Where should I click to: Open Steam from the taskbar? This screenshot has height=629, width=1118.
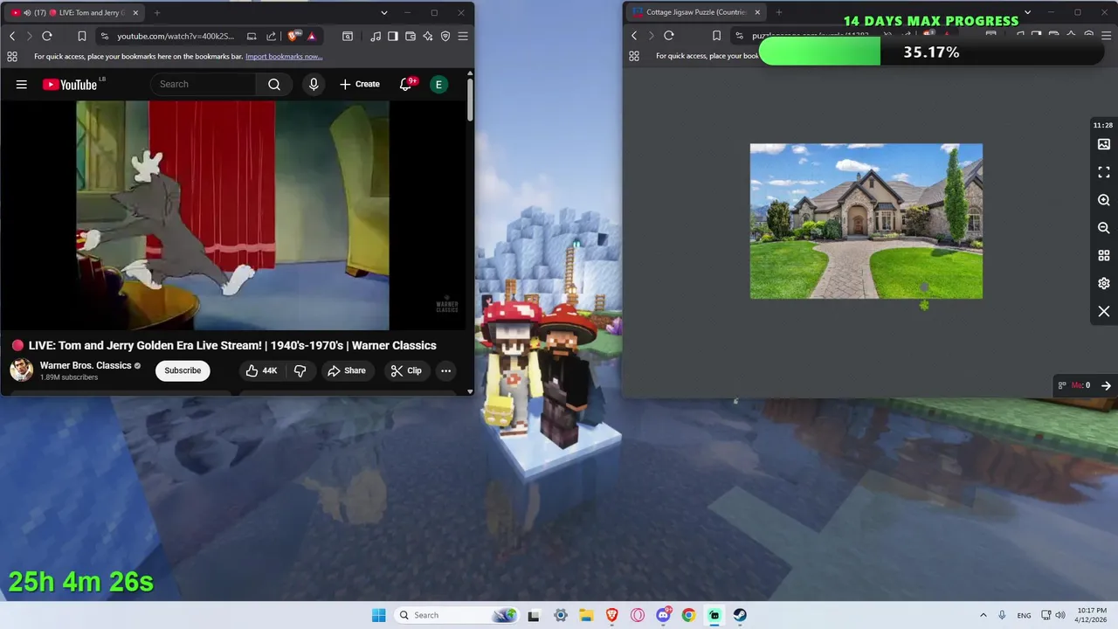(x=740, y=615)
